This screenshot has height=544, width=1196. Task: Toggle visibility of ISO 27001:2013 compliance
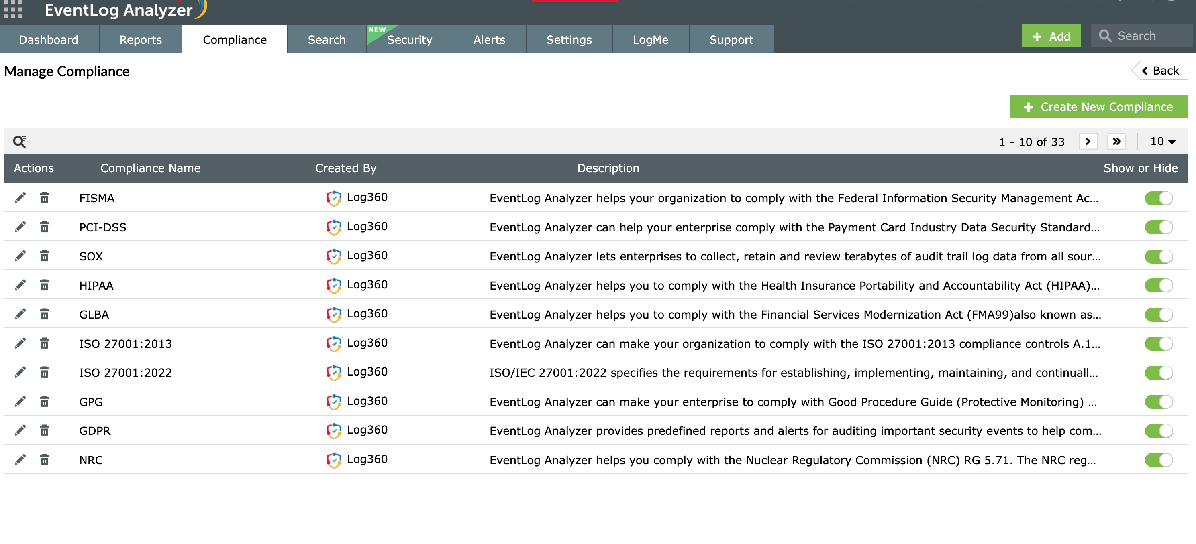coord(1158,344)
